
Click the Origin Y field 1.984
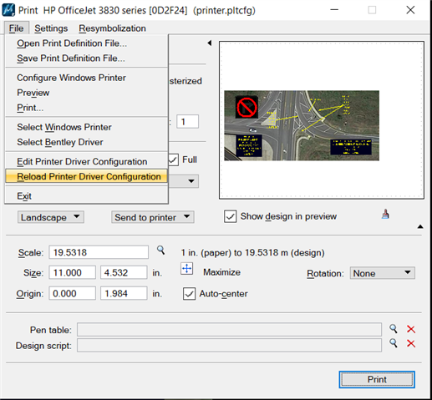[124, 293]
